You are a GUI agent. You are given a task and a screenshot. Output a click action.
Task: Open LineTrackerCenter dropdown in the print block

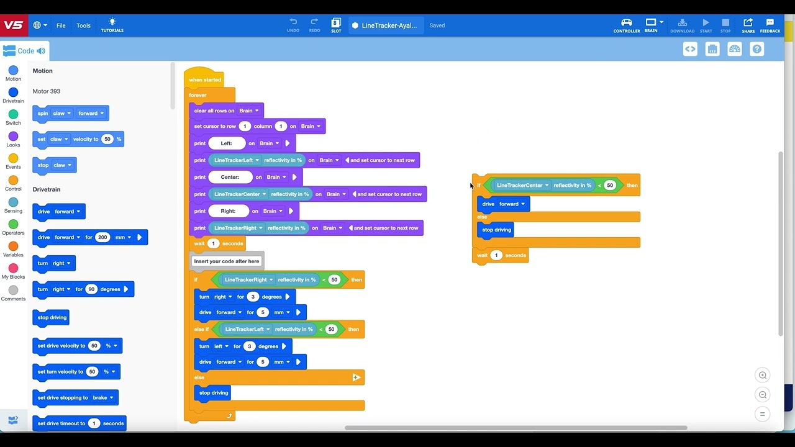[x=240, y=194]
